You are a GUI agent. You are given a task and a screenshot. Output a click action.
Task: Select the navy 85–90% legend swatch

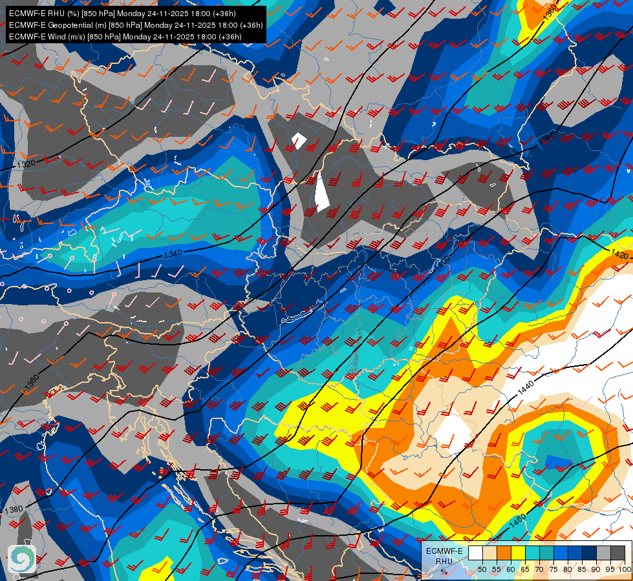(589, 553)
